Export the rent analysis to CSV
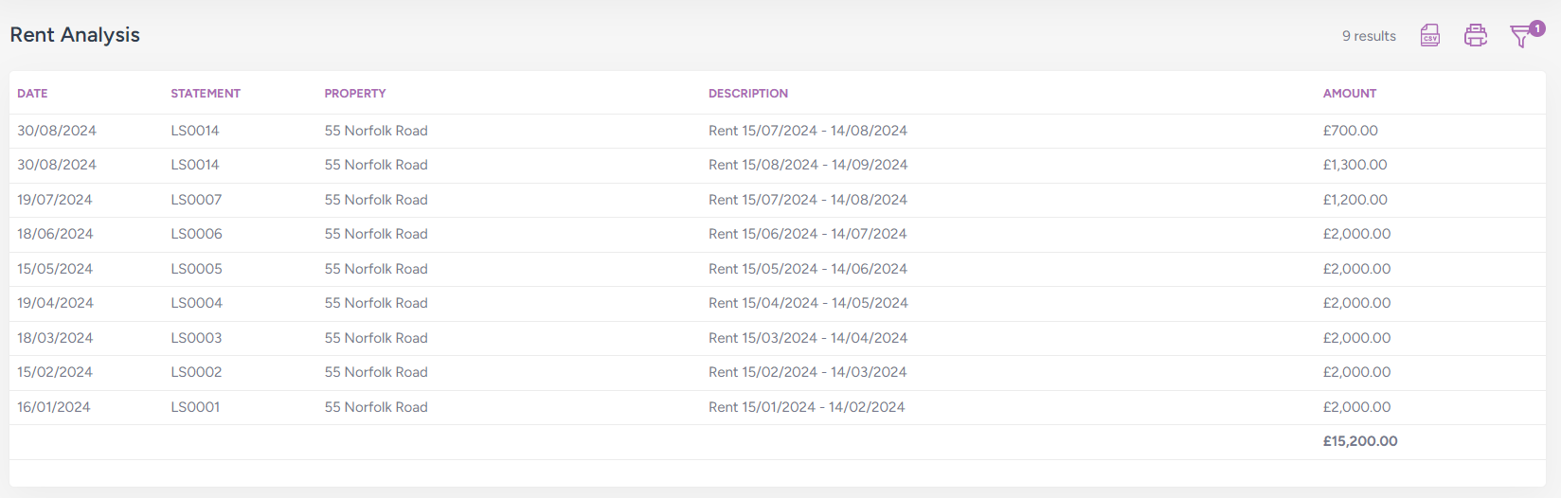Screen dimensions: 1561x498 [x=1429, y=36]
